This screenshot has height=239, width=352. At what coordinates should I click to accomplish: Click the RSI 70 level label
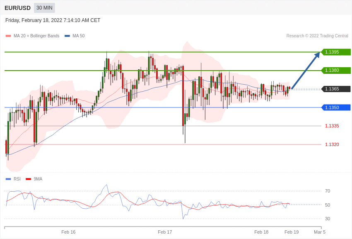pos(328,191)
